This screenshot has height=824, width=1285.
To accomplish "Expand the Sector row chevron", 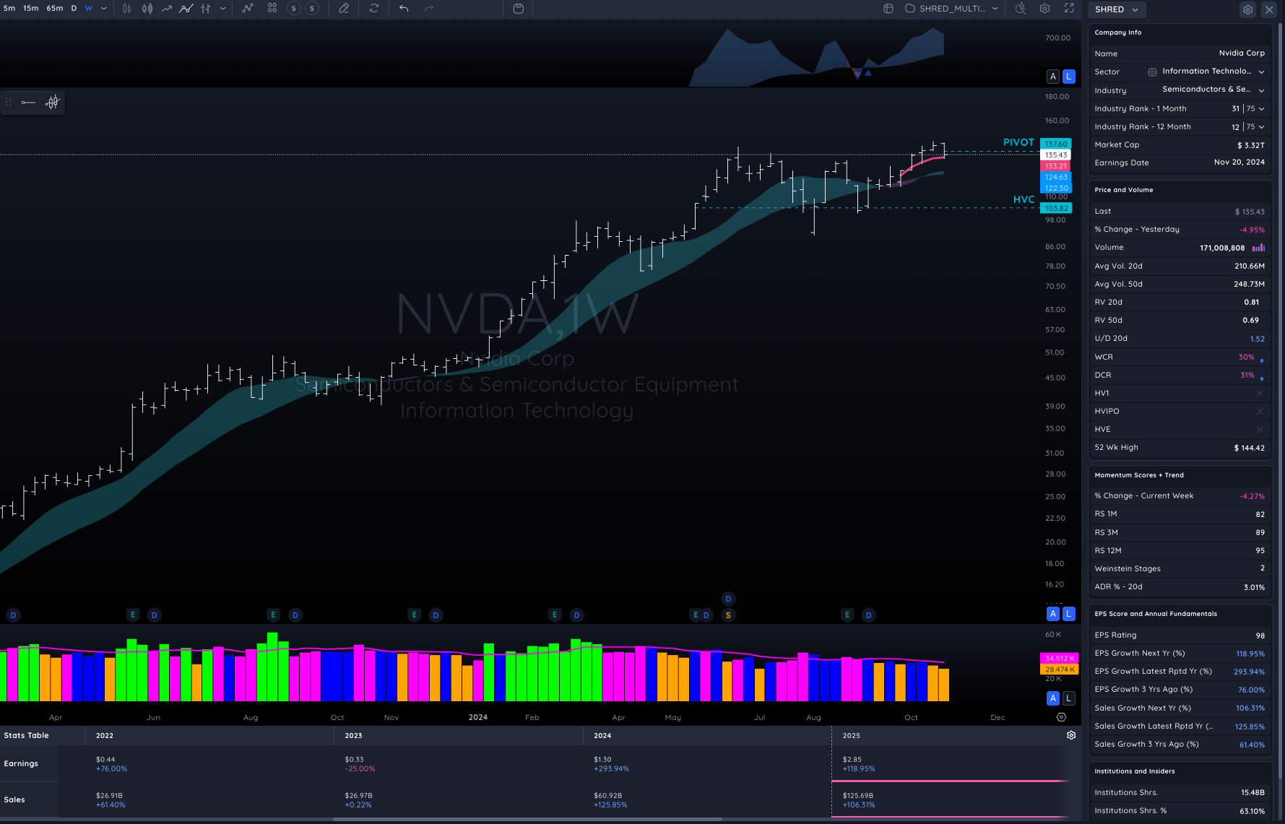I will 1261,71.
